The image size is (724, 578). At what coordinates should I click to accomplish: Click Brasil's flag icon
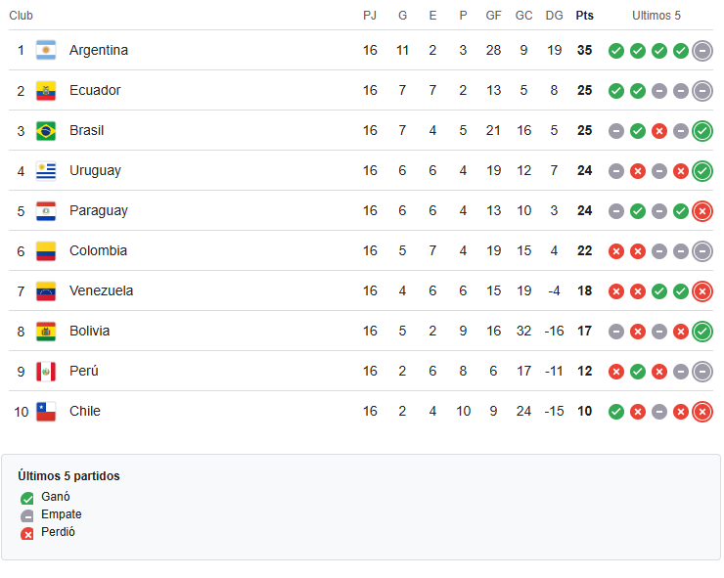pyautogui.click(x=46, y=131)
